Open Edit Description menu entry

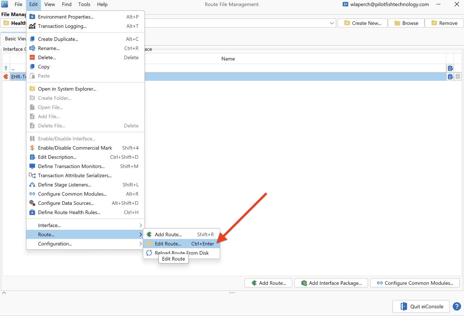click(86, 157)
